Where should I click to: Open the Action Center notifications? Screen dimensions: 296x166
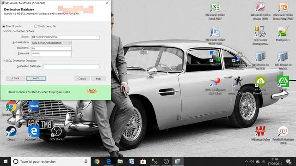click(x=289, y=161)
